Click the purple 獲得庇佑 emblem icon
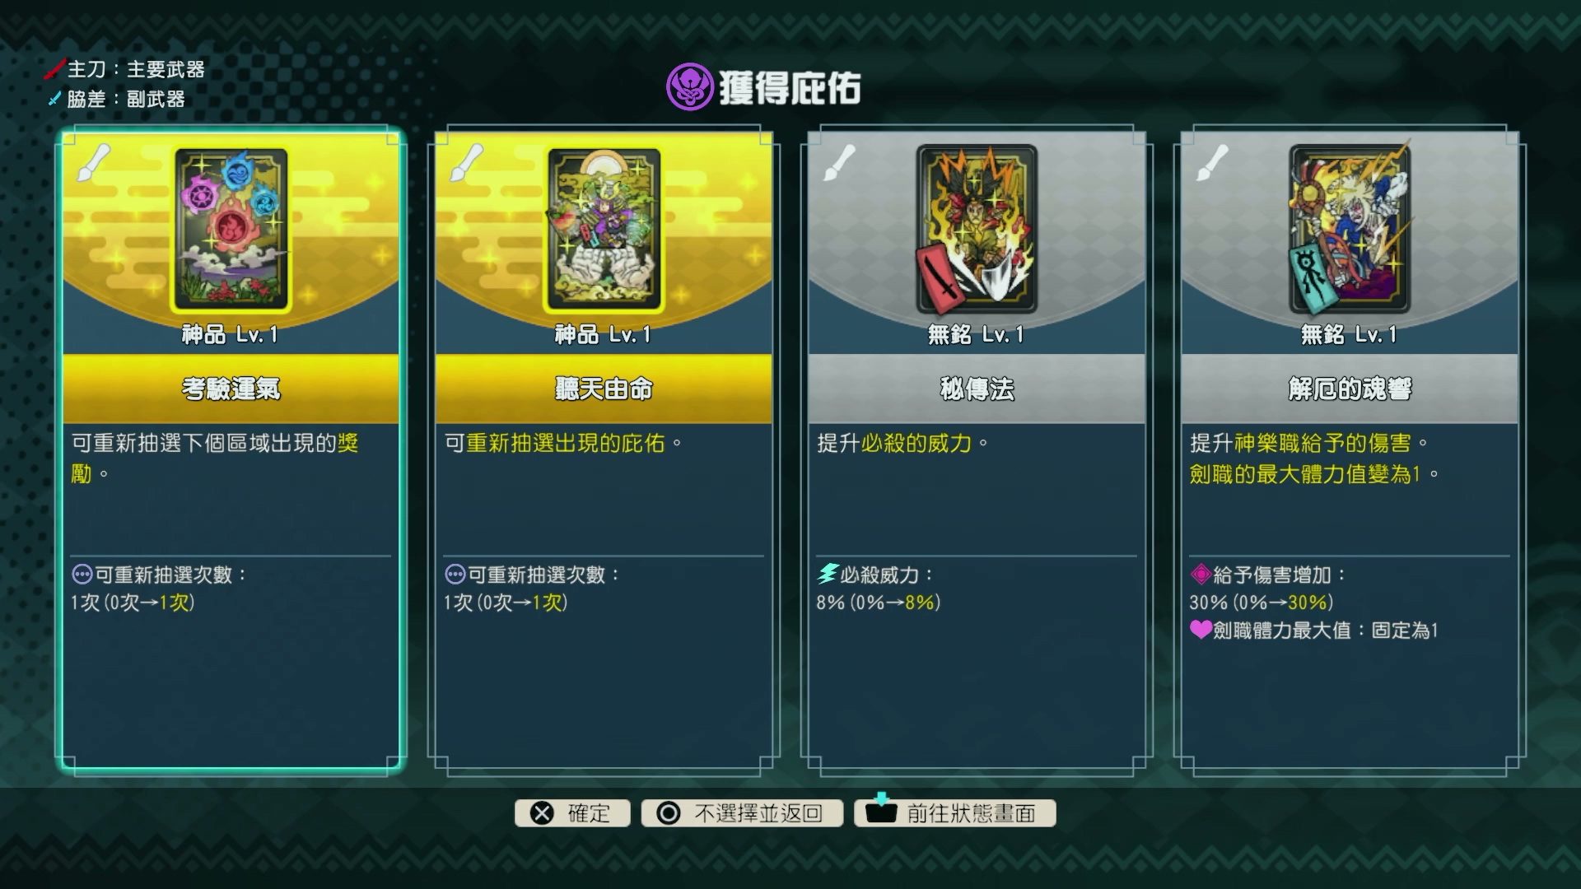This screenshot has height=889, width=1581. click(x=689, y=86)
